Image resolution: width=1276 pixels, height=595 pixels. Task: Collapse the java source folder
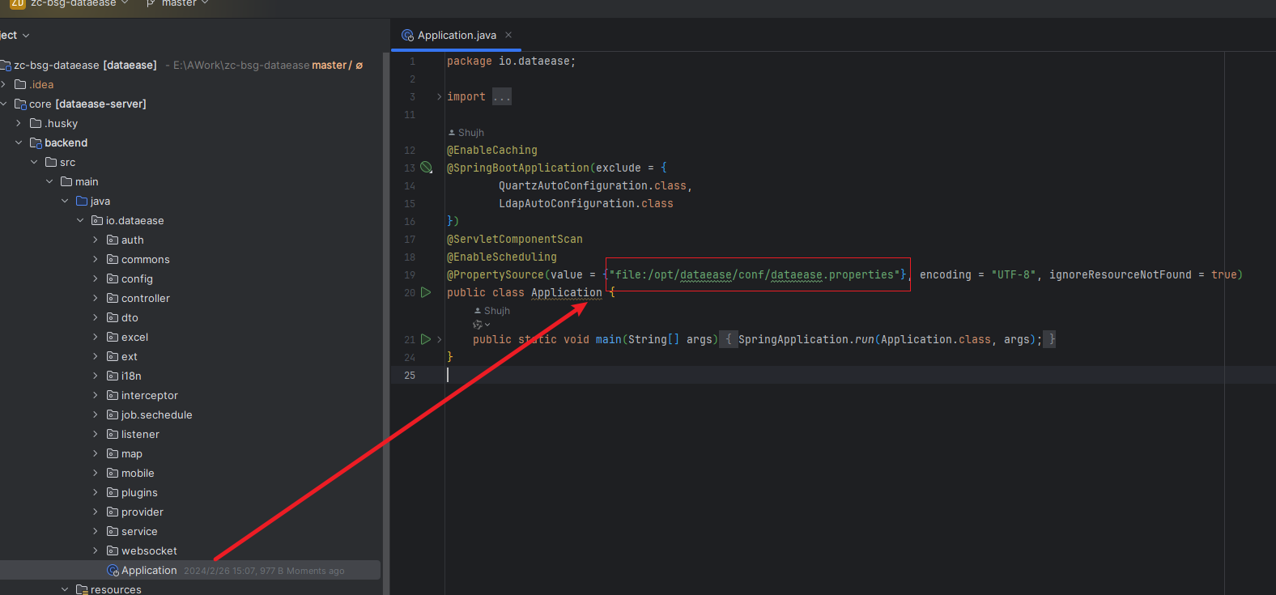[x=65, y=201]
